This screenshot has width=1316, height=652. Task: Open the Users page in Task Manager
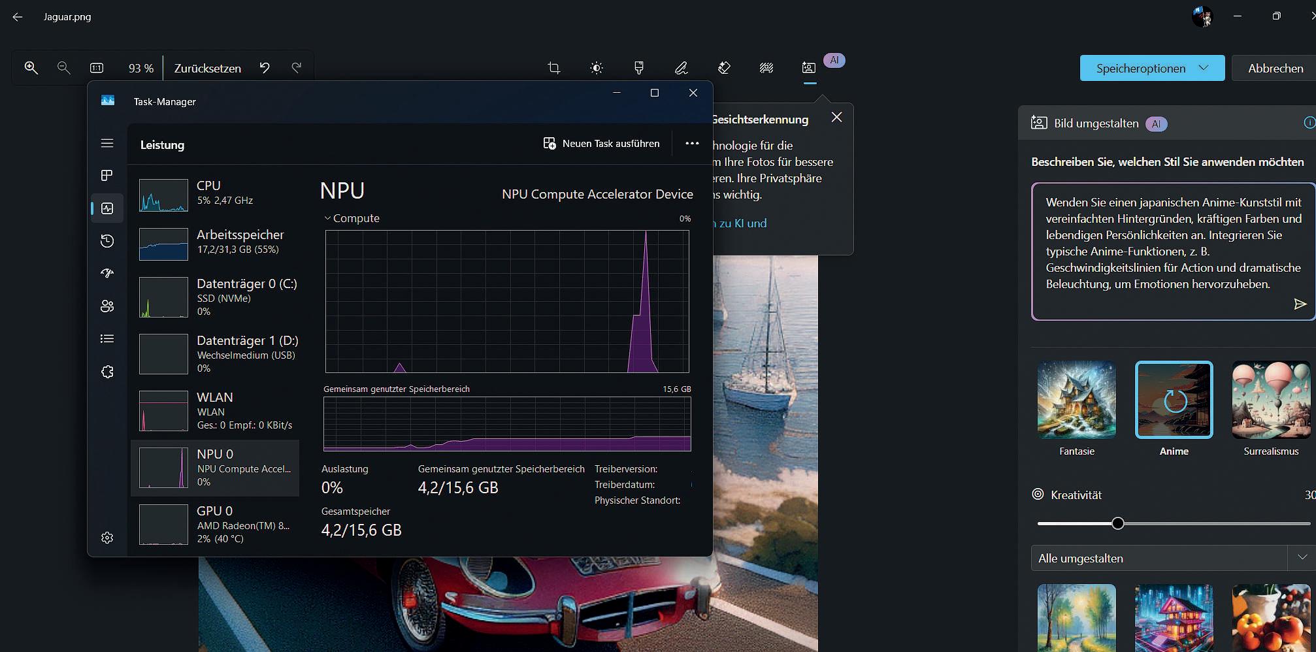point(107,306)
